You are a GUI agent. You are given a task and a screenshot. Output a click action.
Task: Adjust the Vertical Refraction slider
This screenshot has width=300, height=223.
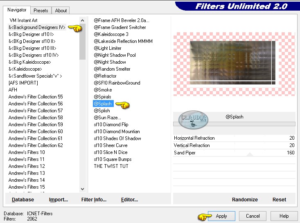coord(234,145)
